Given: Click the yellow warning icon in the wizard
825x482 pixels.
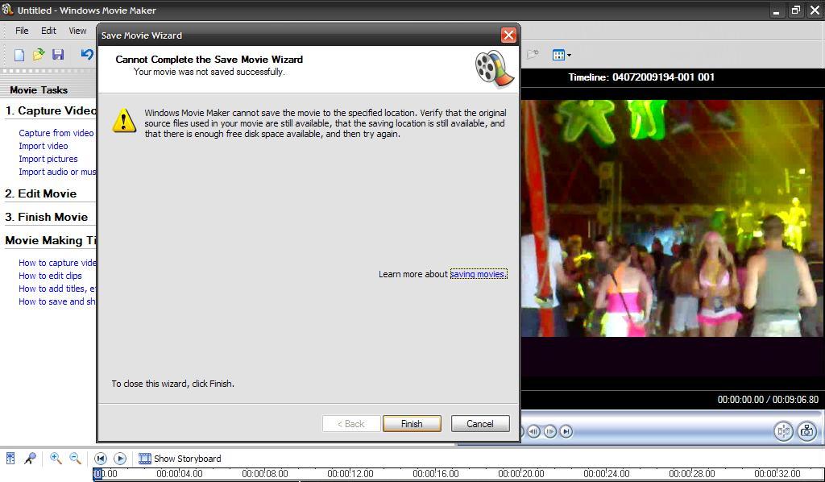Looking at the screenshot, I should point(124,121).
